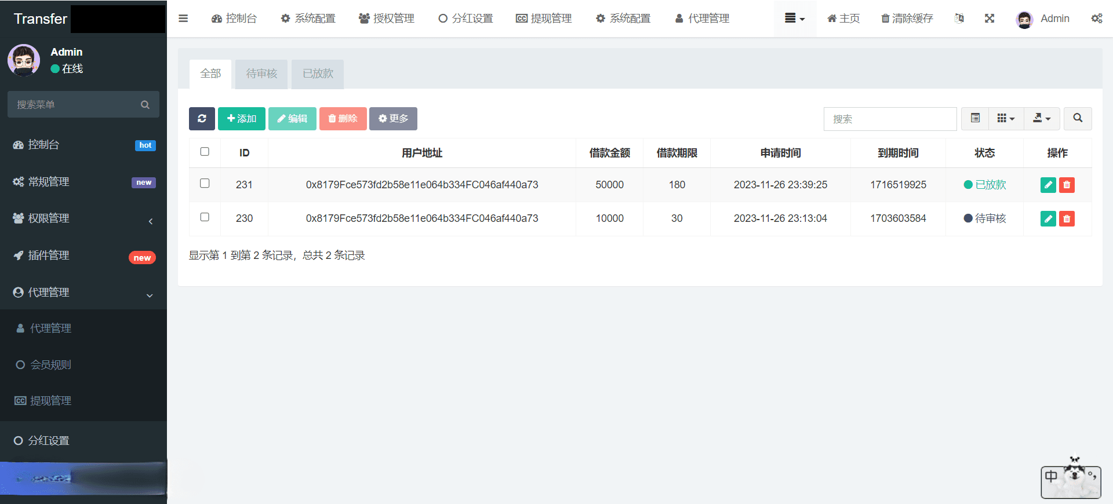Click the 清除缓存 link in header
Image resolution: width=1113 pixels, height=504 pixels.
907,19
